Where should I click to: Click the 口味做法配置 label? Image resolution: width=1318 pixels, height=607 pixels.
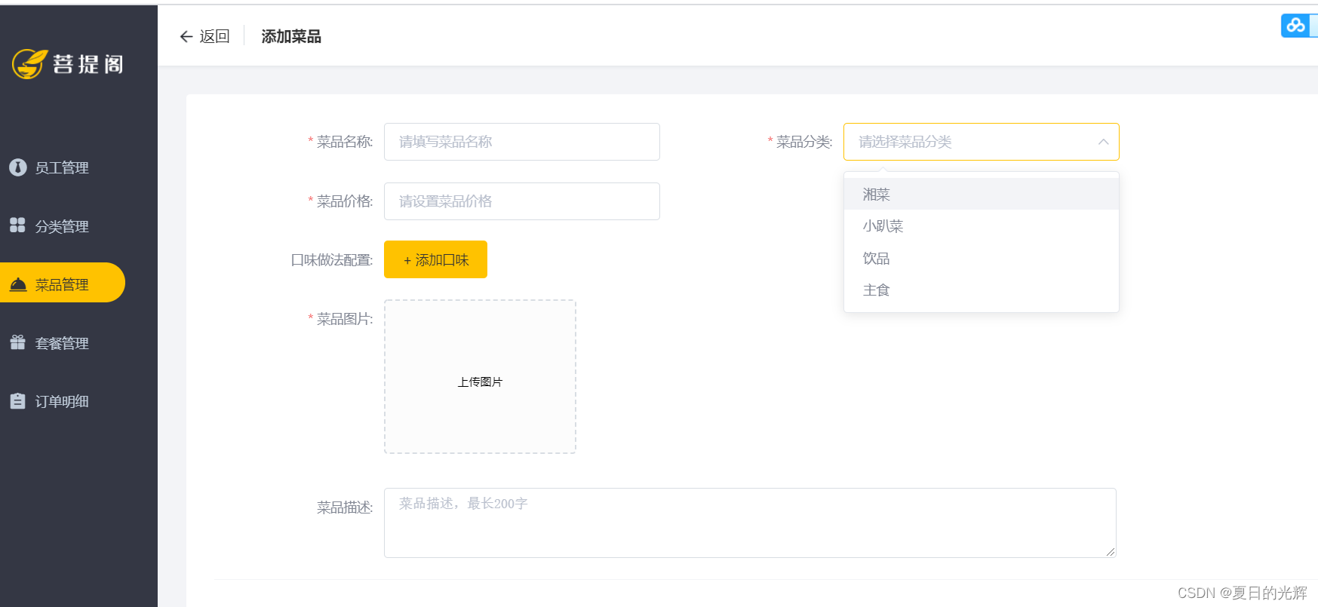click(332, 260)
